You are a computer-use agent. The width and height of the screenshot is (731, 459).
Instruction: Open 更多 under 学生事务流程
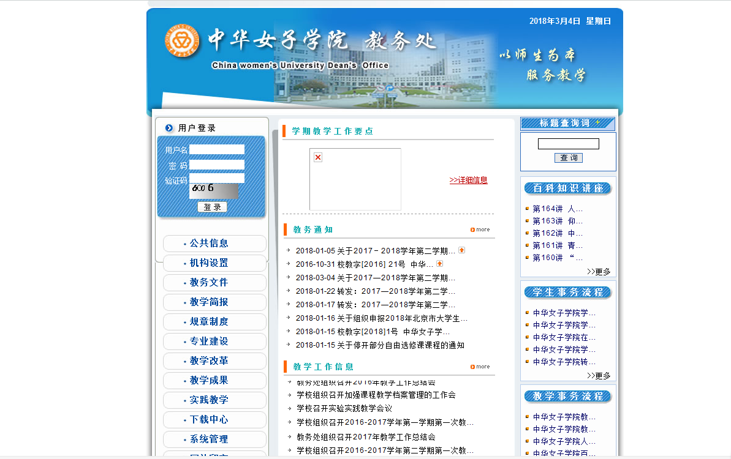pyautogui.click(x=599, y=376)
